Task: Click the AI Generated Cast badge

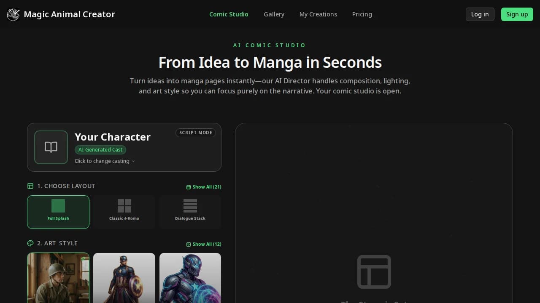Action: click(100, 149)
